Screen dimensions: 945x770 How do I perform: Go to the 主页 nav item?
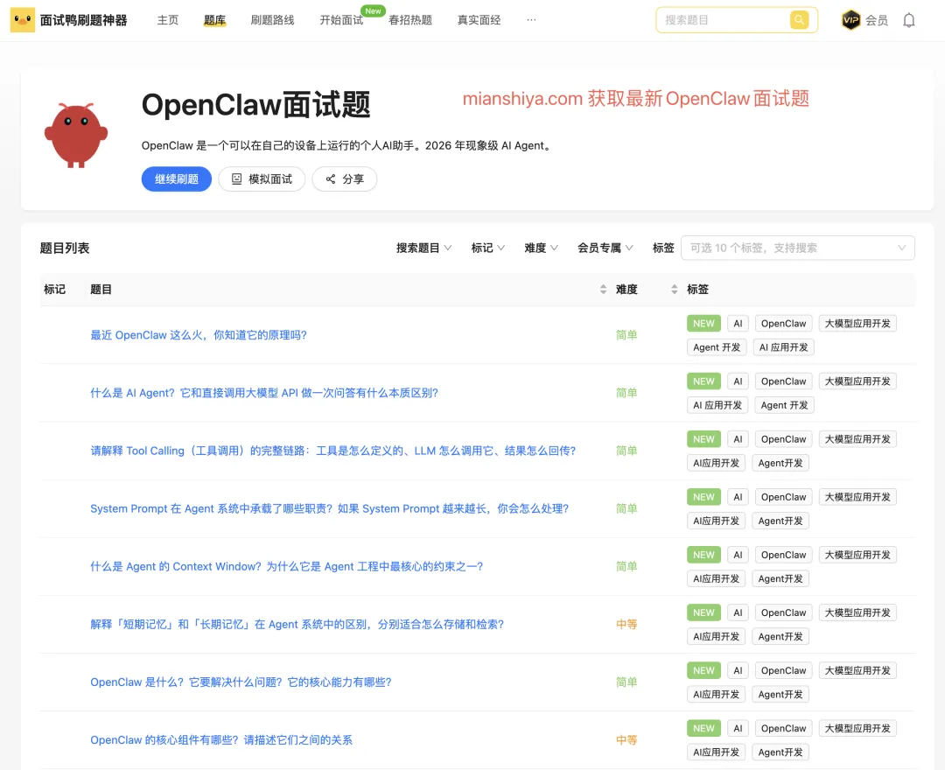click(x=167, y=20)
